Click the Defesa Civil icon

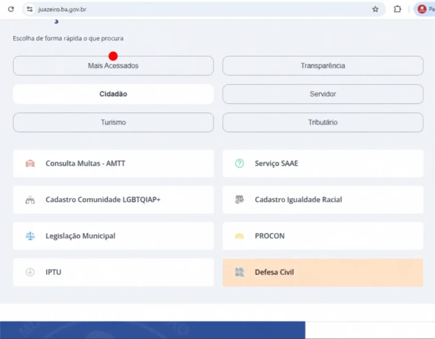(240, 272)
